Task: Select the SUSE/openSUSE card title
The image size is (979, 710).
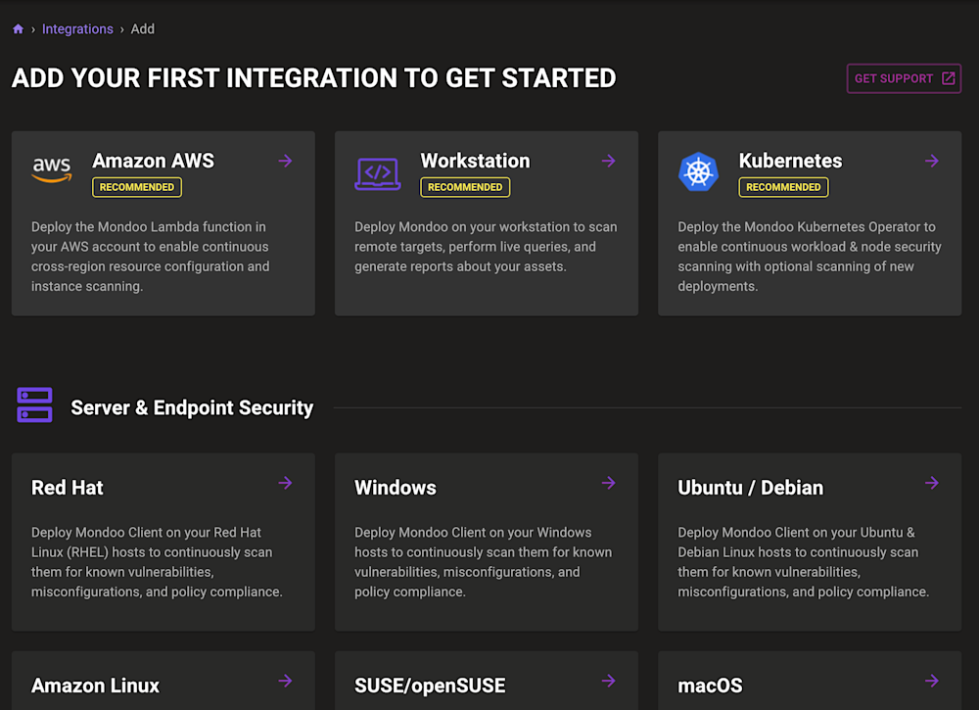Action: tap(430, 686)
